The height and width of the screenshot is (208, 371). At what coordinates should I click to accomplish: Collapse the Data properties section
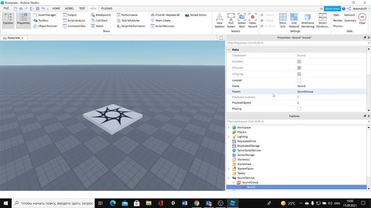[229, 50]
